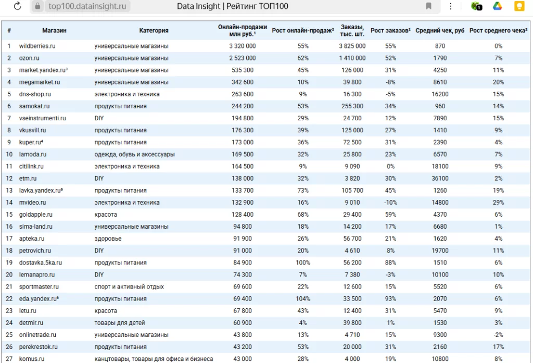Open the Google Drive extension icon
The height and width of the screenshot is (363, 533).
coord(497,6)
